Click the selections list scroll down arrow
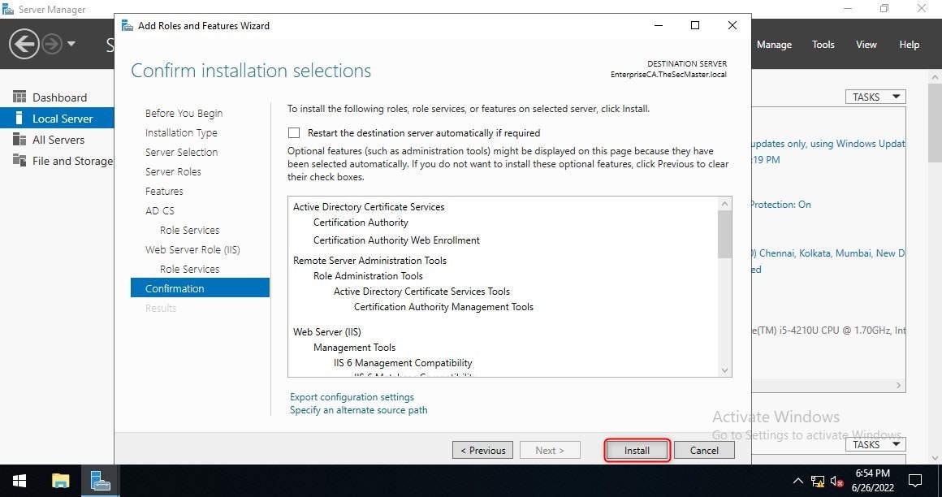Viewport: 942px width, 497px height. pyautogui.click(x=724, y=370)
